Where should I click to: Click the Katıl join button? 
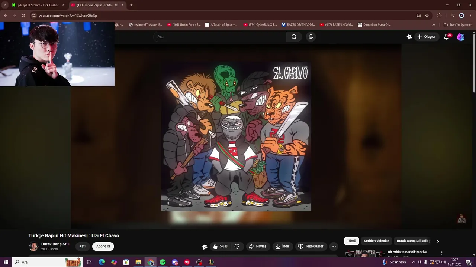click(83, 247)
